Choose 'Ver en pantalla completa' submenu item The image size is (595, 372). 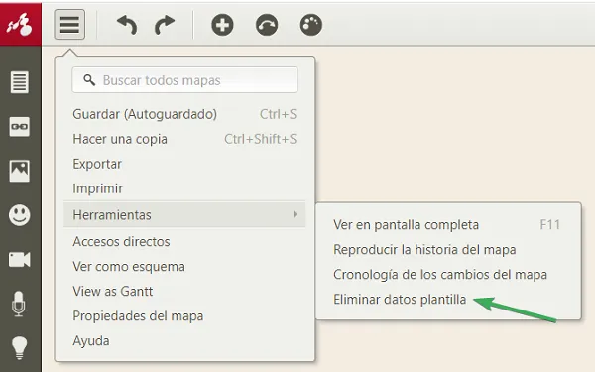[x=448, y=225]
